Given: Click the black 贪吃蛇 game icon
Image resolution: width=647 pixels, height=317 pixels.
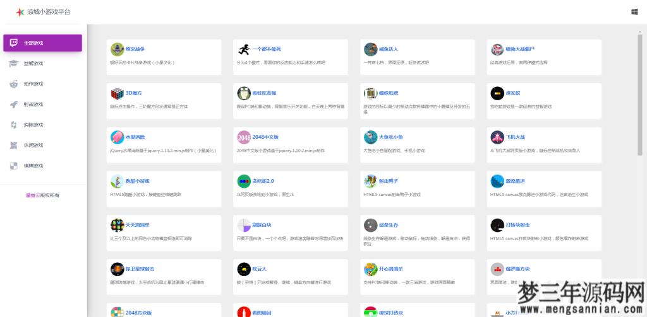Looking at the screenshot, I should 497,93.
